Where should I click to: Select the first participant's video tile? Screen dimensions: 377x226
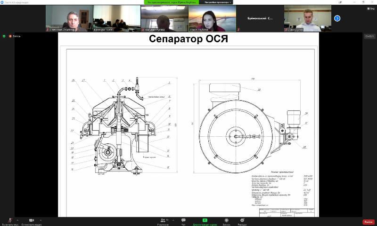pos(69,18)
